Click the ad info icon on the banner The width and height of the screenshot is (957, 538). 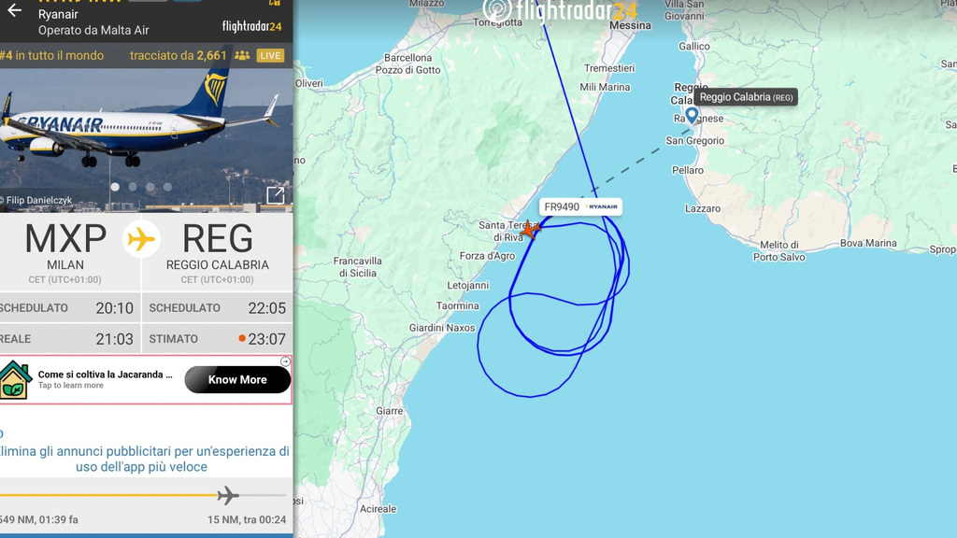pyautogui.click(x=285, y=361)
